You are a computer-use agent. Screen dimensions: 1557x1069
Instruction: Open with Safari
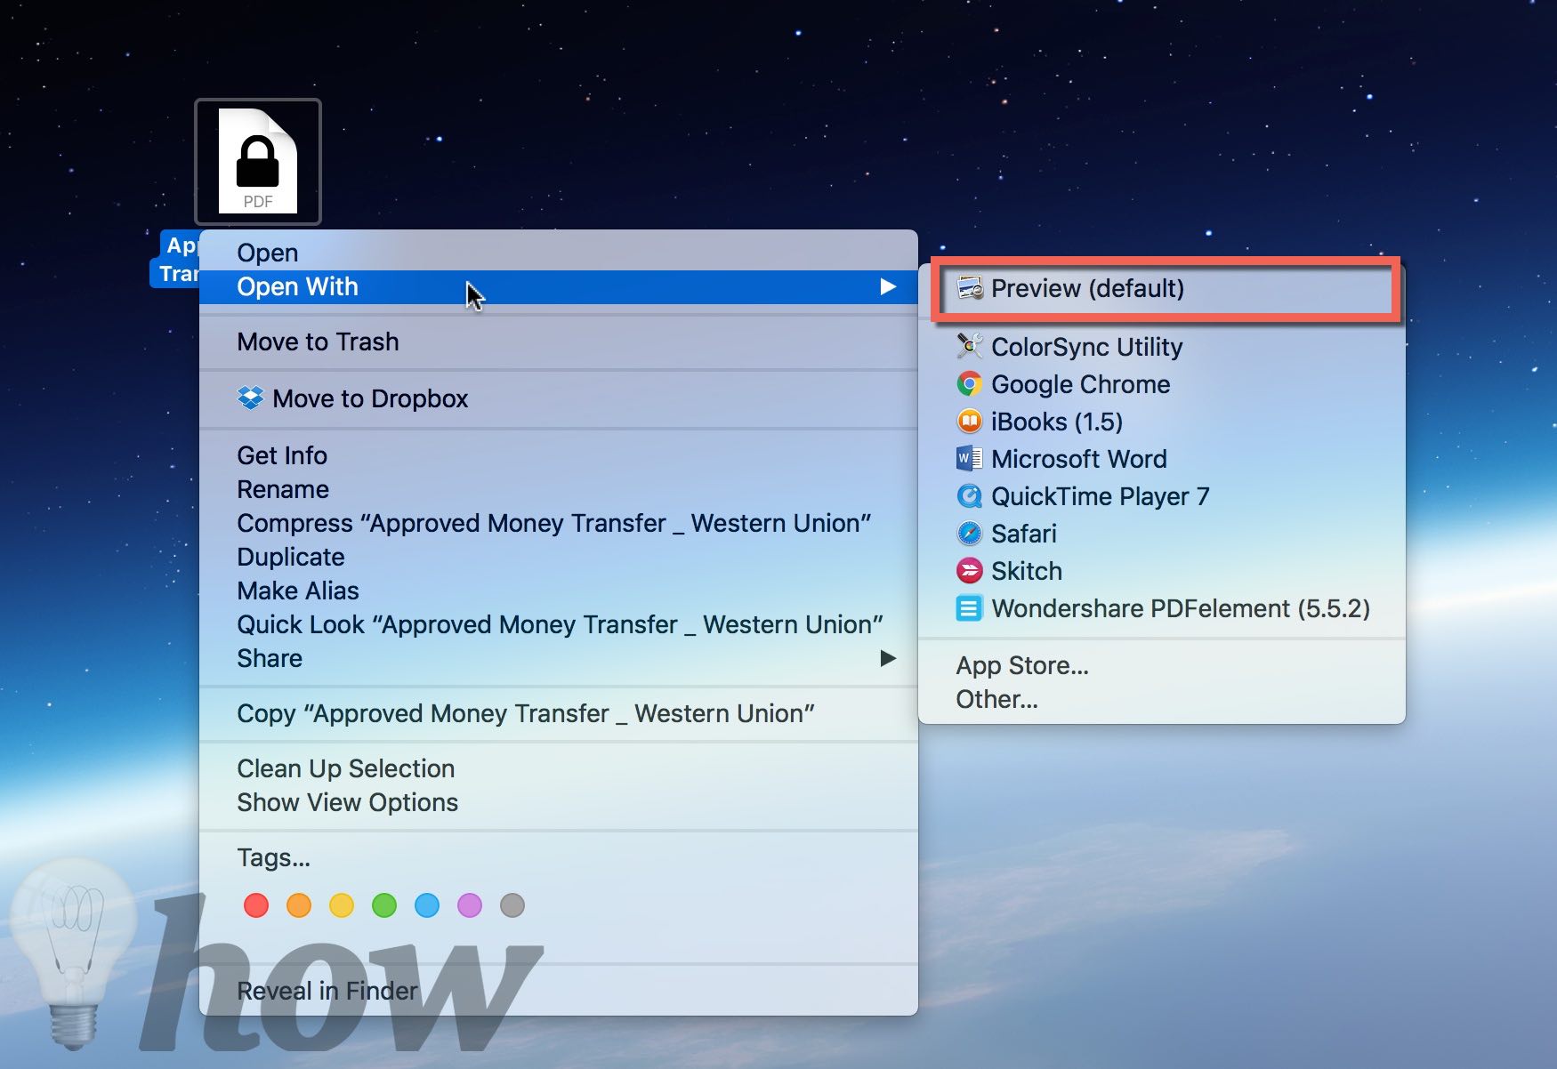coord(1162,534)
